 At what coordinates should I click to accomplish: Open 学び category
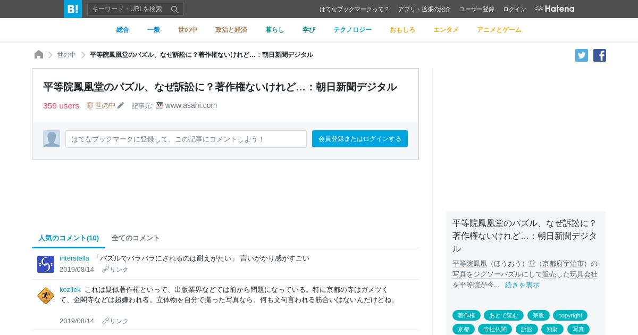coord(309,30)
